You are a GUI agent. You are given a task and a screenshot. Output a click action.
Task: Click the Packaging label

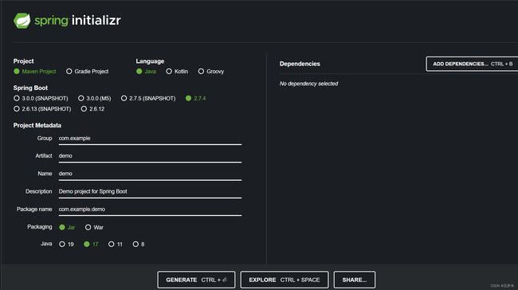pos(40,227)
